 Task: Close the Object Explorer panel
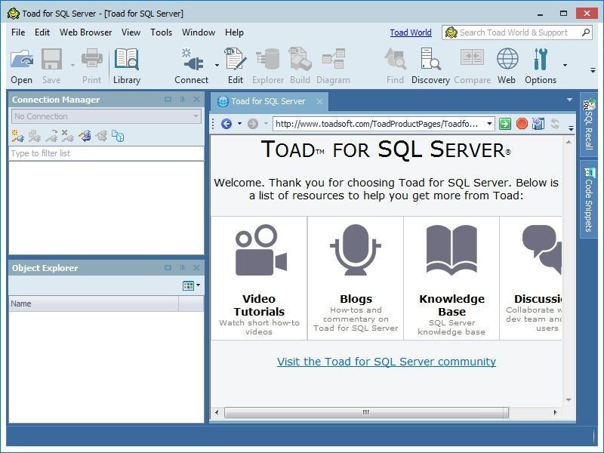196,268
